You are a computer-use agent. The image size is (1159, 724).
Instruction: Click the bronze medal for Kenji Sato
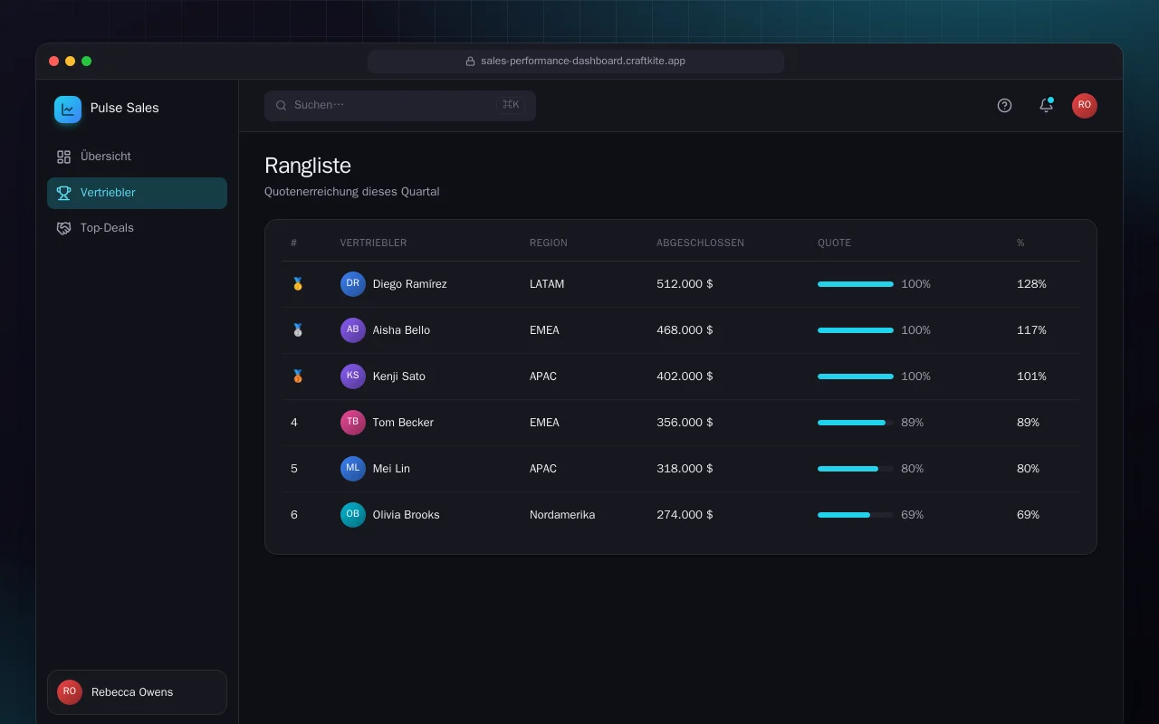click(x=298, y=376)
